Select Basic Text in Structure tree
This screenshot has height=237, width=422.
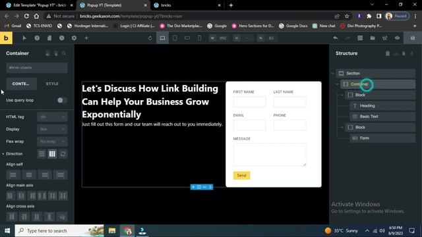click(x=382, y=117)
